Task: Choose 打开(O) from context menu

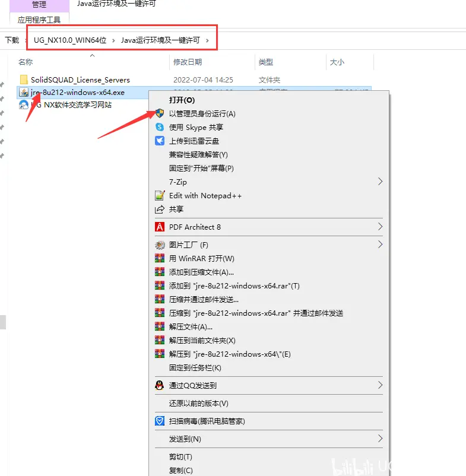Action: (x=182, y=100)
